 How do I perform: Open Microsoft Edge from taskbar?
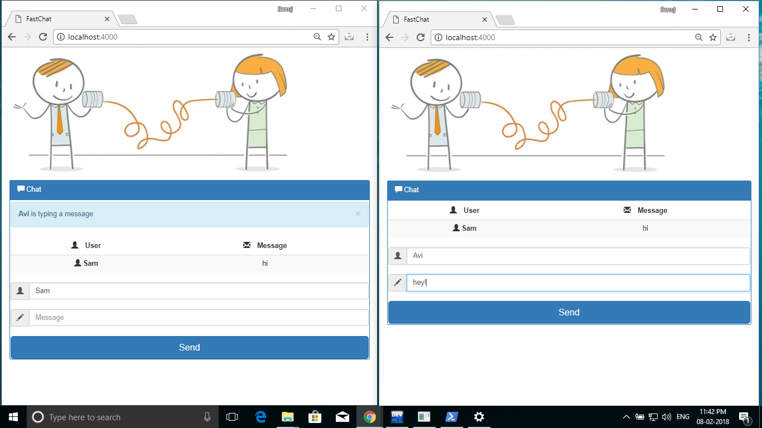point(261,417)
